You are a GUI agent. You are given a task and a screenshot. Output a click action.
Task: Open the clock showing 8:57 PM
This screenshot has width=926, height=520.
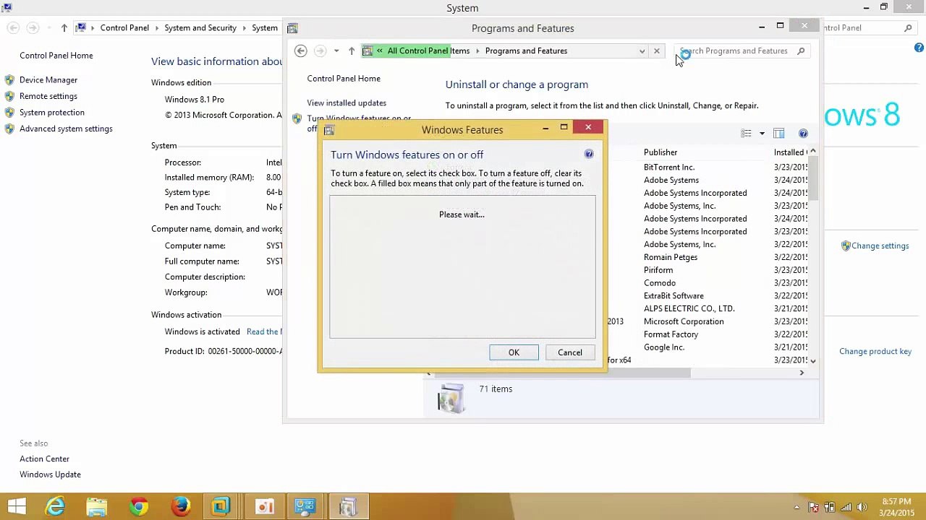[897, 507]
